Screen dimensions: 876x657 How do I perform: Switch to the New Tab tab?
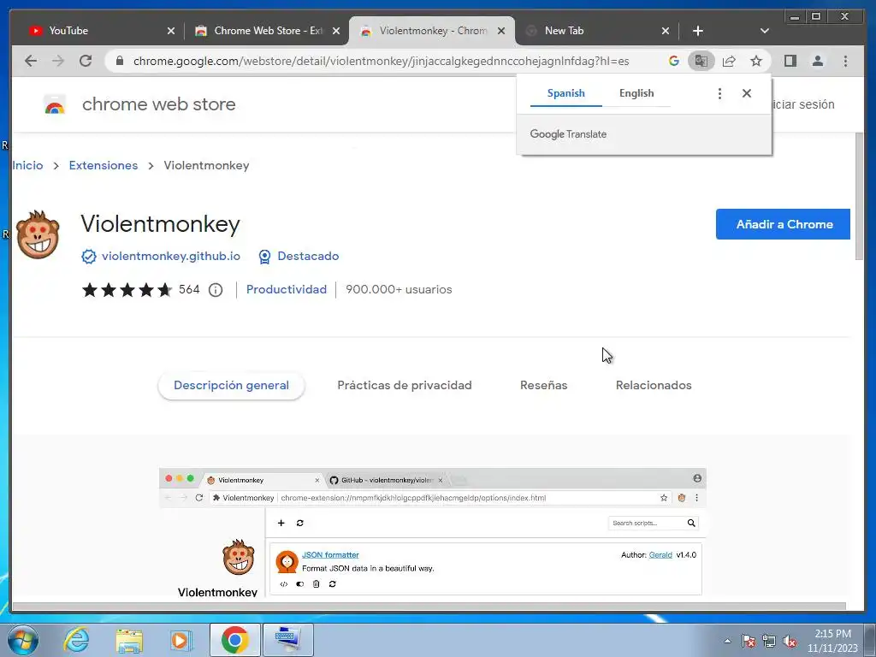click(x=592, y=31)
